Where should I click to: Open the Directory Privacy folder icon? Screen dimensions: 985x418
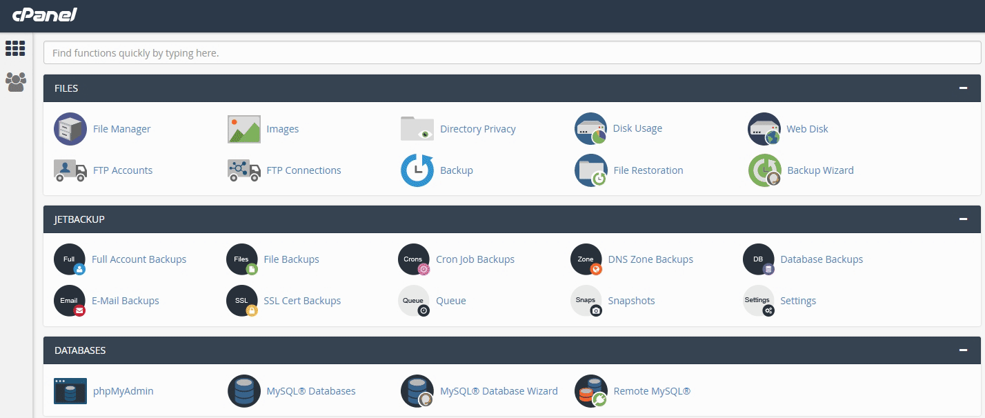tap(417, 129)
